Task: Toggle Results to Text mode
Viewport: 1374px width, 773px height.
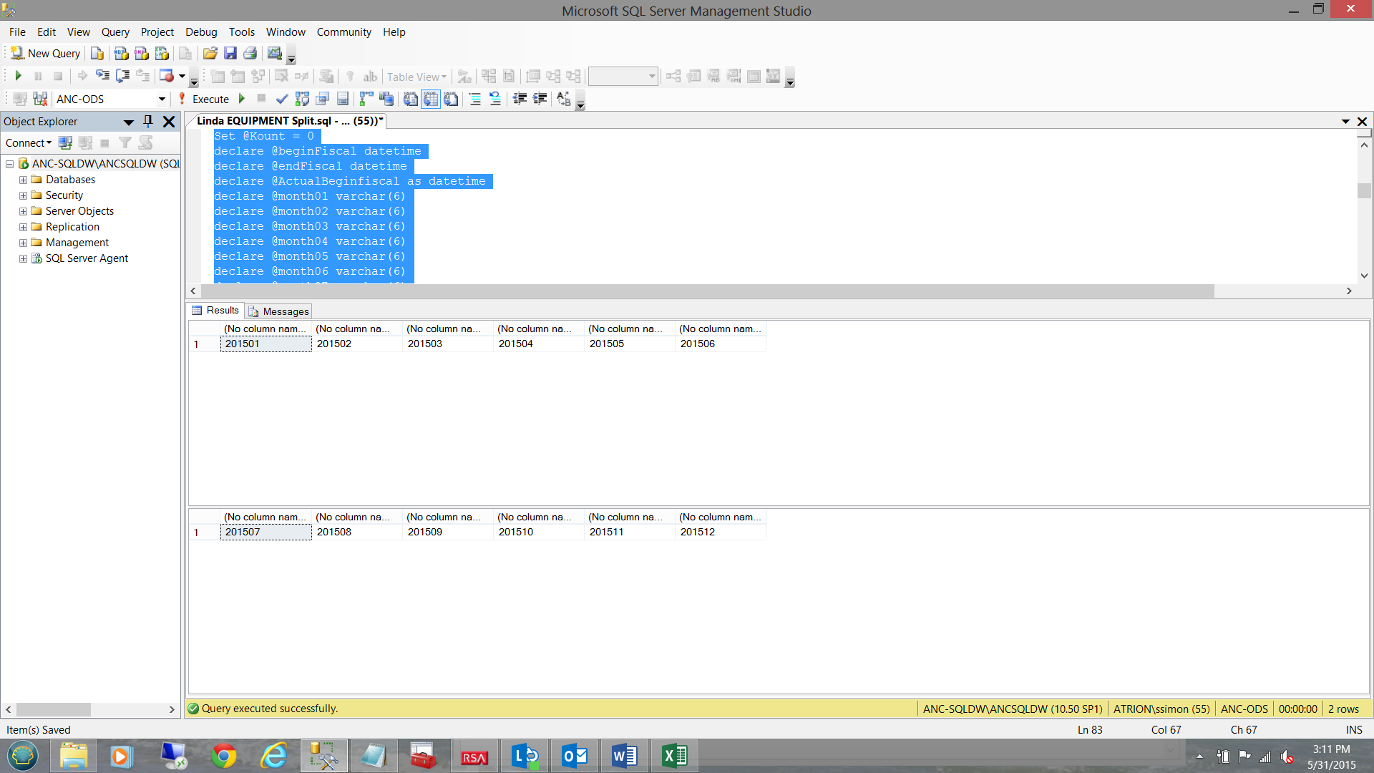Action: [411, 99]
